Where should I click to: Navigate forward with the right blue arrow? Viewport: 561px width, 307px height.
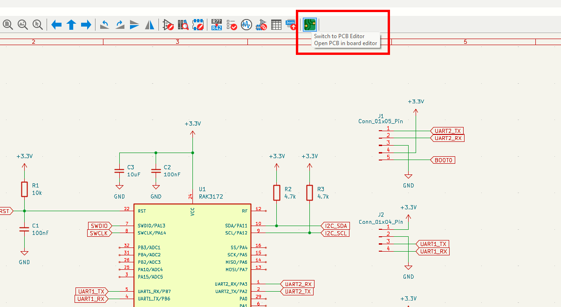[x=86, y=25]
